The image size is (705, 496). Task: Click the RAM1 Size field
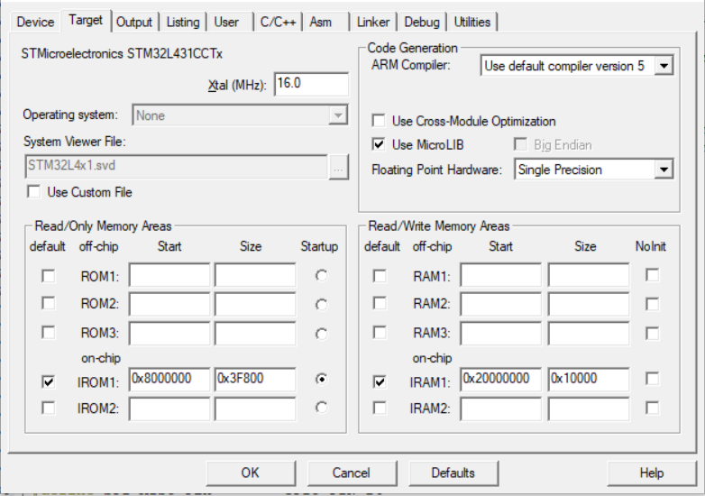click(x=589, y=275)
